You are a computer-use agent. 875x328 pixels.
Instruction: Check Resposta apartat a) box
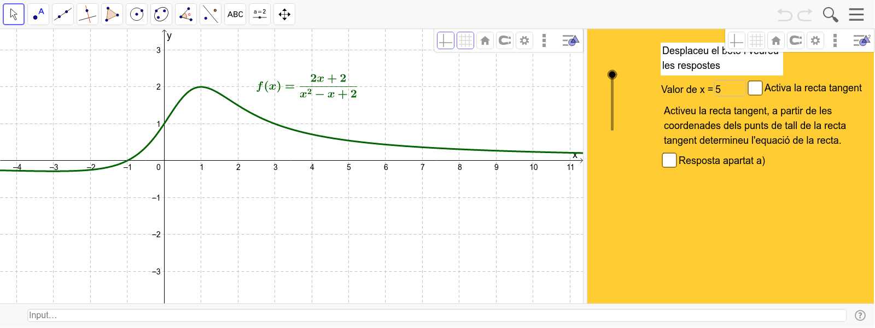[x=669, y=160]
